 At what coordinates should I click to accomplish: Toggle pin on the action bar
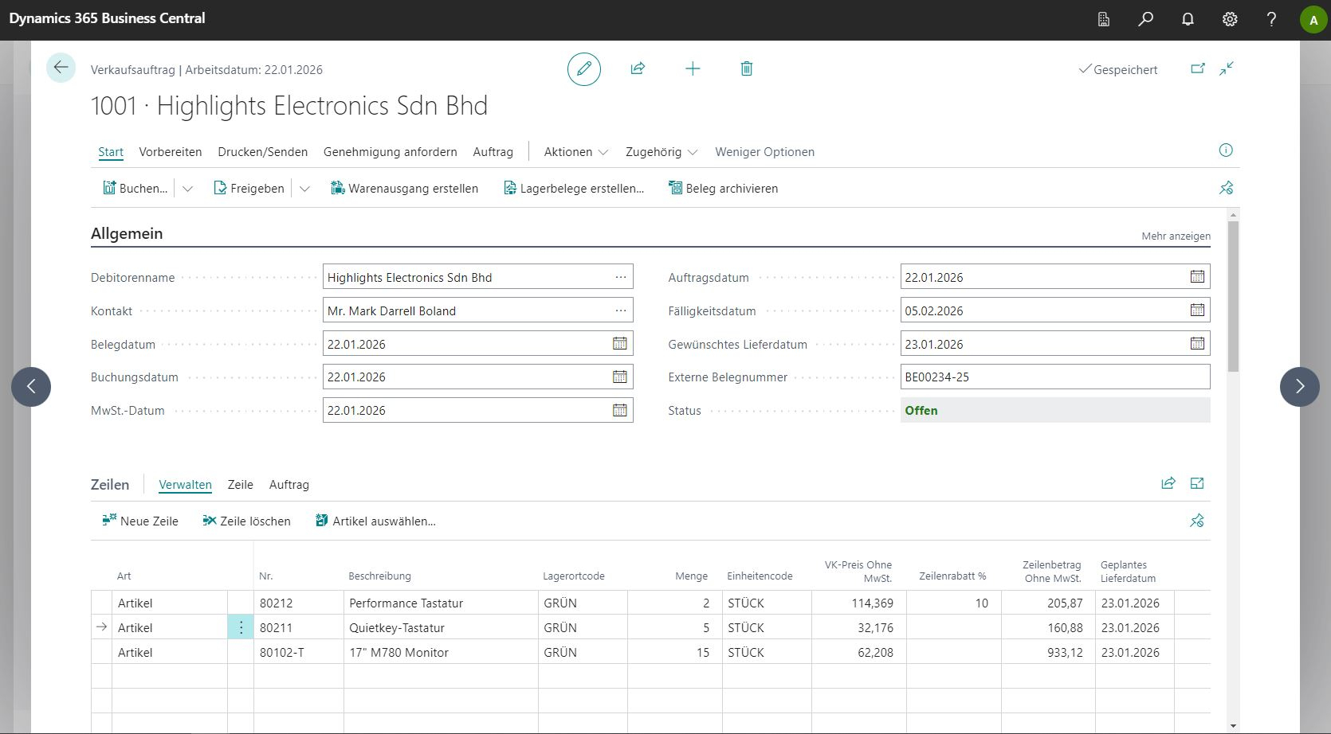[1226, 189]
